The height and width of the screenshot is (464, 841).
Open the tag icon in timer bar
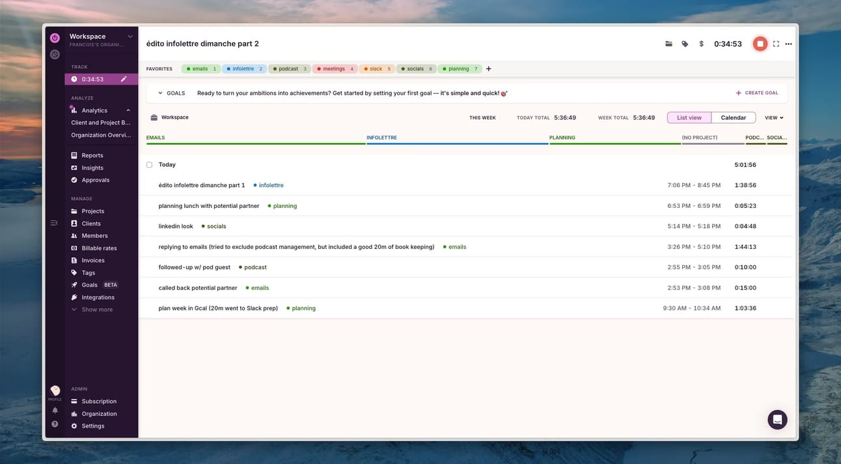(x=685, y=44)
